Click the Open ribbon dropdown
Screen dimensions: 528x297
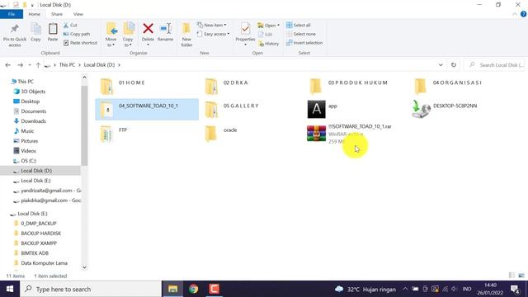269,26
